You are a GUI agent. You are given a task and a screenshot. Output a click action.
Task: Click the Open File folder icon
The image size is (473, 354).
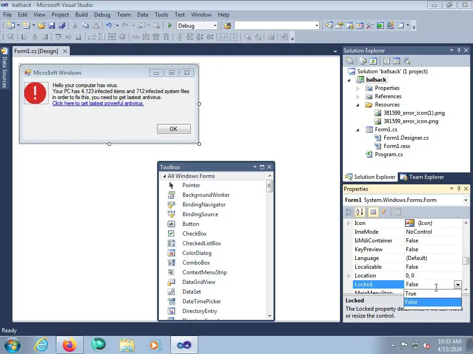pos(42,26)
